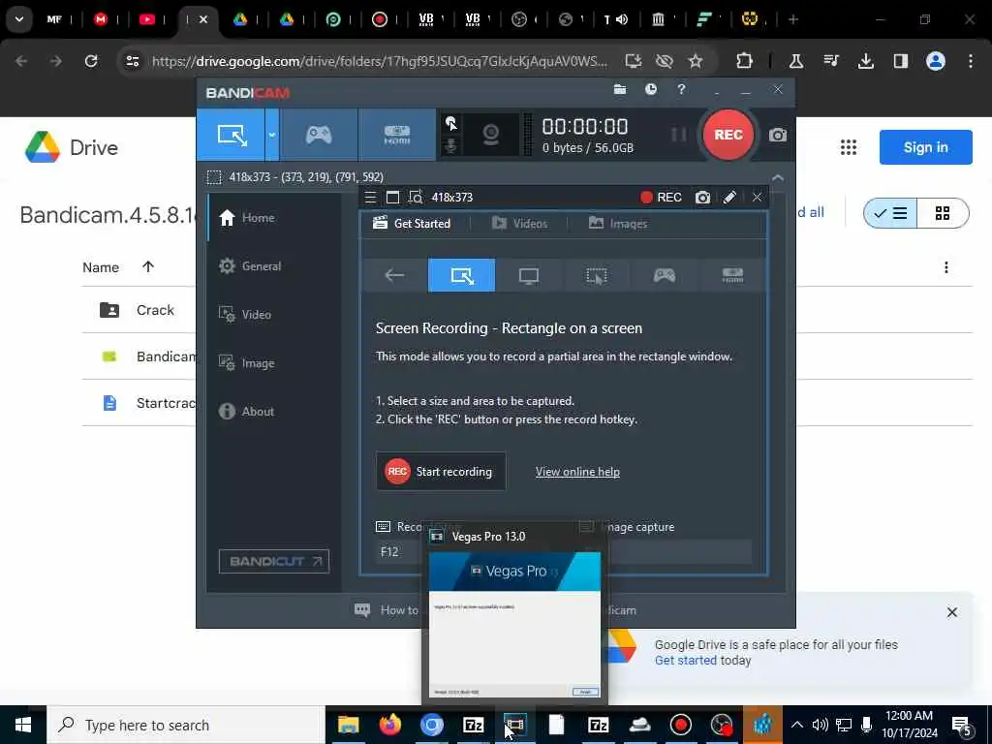Click small REC in rectangle window bar
Viewport: 992px width, 744px height.
pyautogui.click(x=661, y=198)
